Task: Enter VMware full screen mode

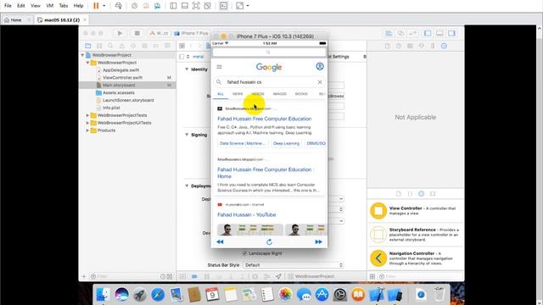Action: pyautogui.click(x=196, y=6)
